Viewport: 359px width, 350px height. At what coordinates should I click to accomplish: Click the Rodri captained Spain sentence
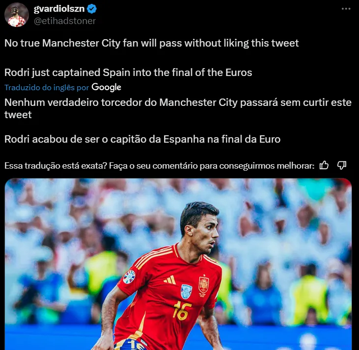(128, 73)
